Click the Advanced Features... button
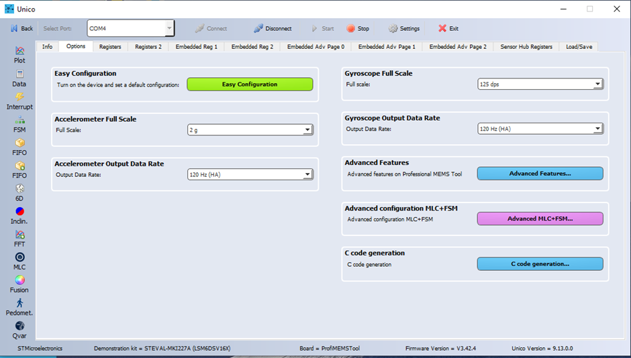The width and height of the screenshot is (631, 358). pyautogui.click(x=540, y=174)
